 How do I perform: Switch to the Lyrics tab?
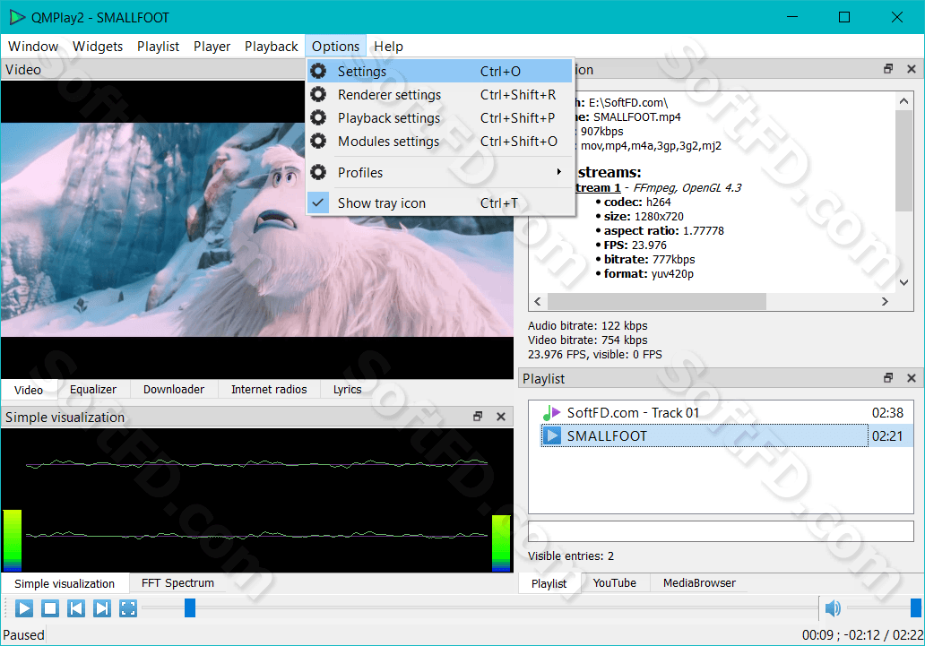(348, 390)
